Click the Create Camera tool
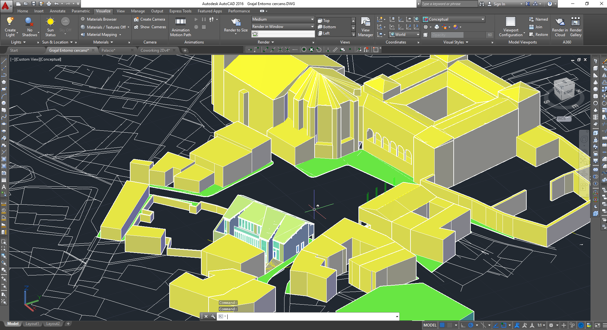 tap(150, 19)
